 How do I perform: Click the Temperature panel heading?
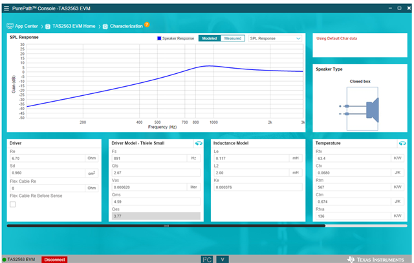(328, 143)
